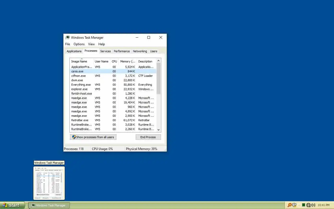Click the volume speaker tray icon
Image resolution: width=334 pixels, height=209 pixels.
coord(313,205)
